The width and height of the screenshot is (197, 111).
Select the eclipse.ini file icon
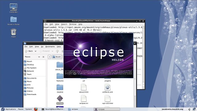click(x=84, y=98)
